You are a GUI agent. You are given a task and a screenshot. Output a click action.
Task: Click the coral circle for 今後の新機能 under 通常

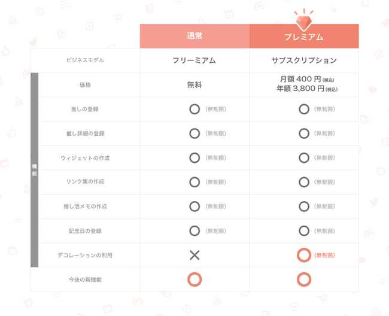click(194, 279)
